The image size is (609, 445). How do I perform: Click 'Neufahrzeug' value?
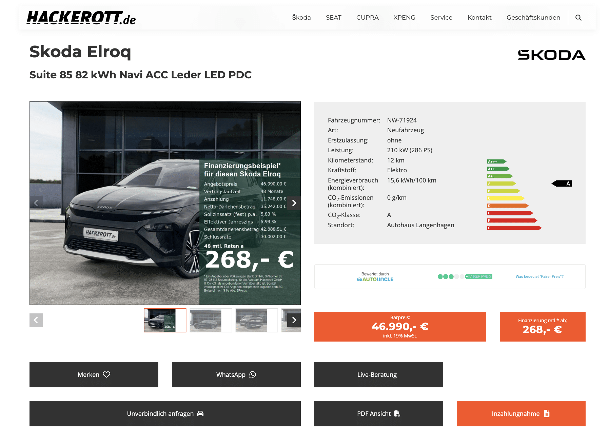click(406, 130)
